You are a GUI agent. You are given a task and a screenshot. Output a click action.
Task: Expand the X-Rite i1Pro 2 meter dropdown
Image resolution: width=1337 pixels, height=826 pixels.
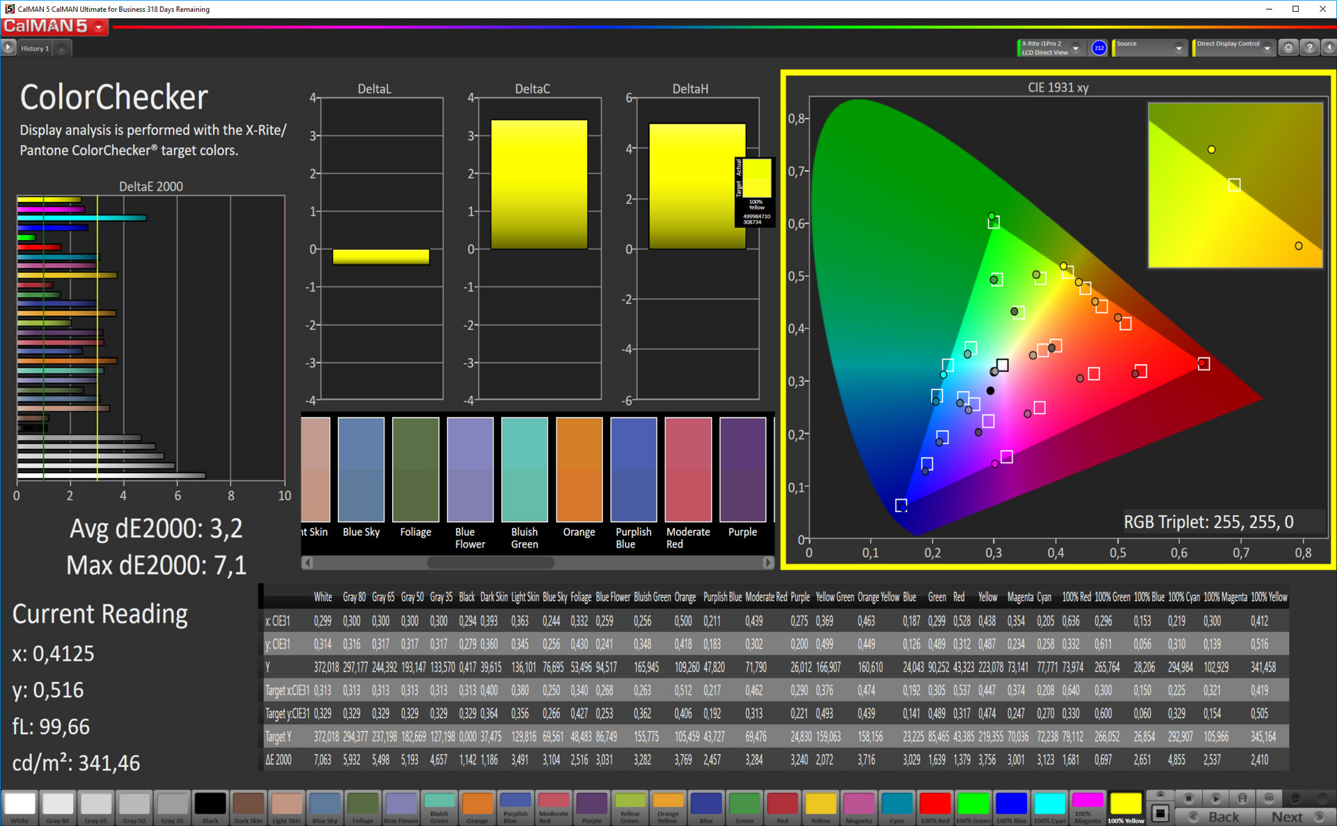[x=1076, y=48]
